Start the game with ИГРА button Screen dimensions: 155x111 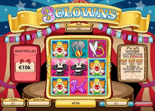(76, 103)
